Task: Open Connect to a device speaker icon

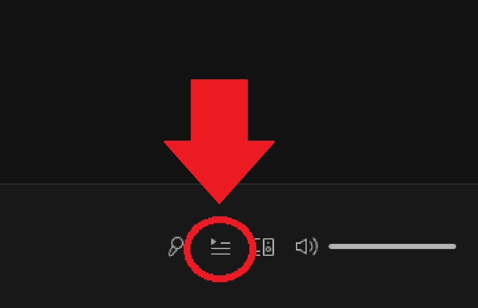Action: (264, 247)
